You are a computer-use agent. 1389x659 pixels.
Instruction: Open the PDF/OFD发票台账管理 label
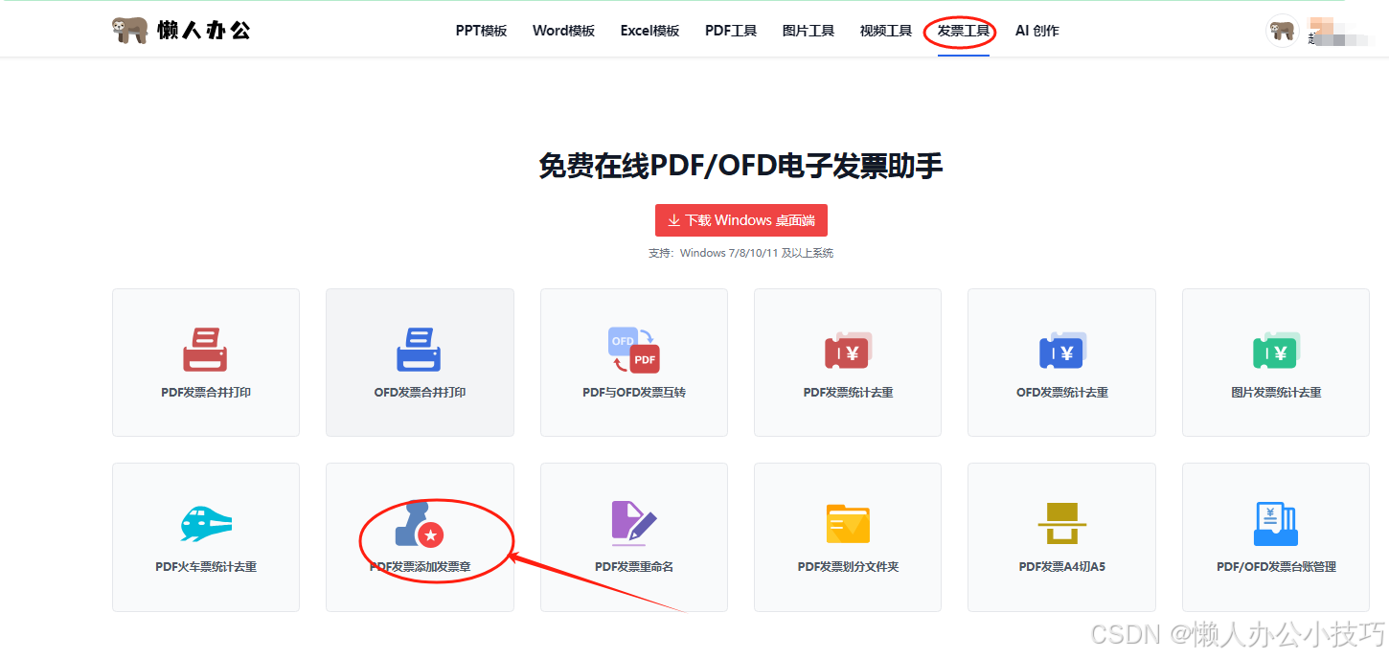coord(1276,567)
